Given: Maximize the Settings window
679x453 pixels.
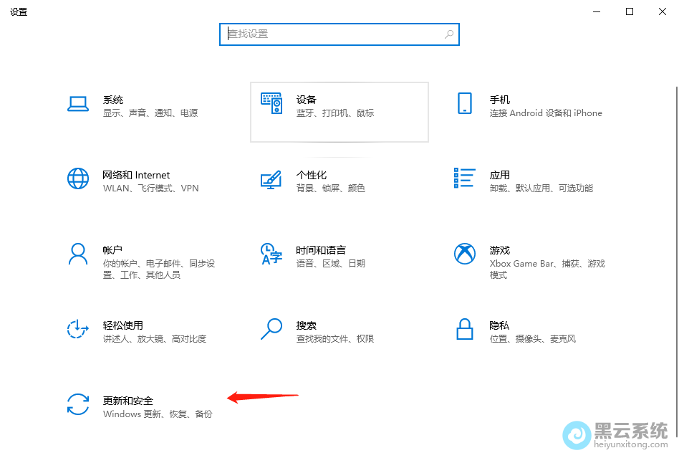Looking at the screenshot, I should tap(630, 11).
